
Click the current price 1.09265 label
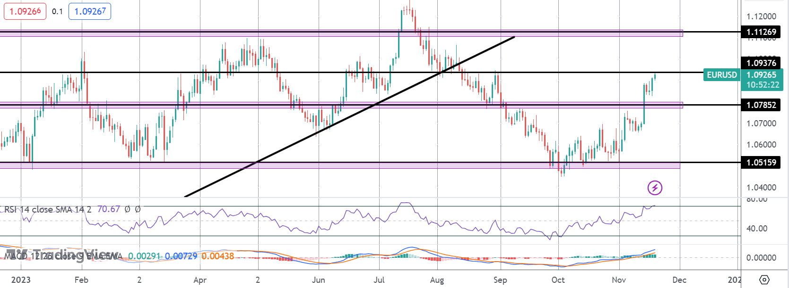point(761,74)
